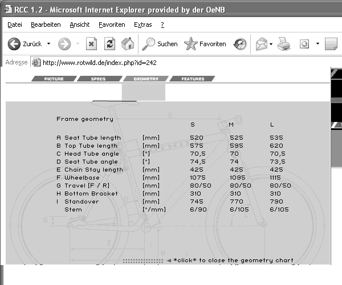This screenshot has width=342, height=285.
Task: Click Seat Tube length value 520
Action: coord(197,138)
